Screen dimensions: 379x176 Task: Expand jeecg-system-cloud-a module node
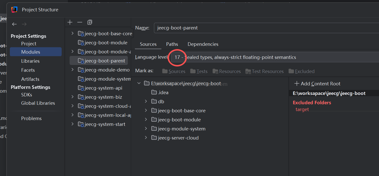pyautogui.click(x=73, y=106)
